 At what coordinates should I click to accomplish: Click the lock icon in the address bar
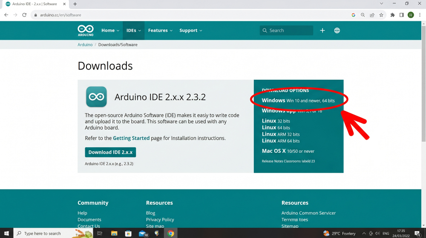click(35, 15)
